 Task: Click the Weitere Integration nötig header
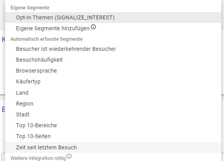pos(38,158)
